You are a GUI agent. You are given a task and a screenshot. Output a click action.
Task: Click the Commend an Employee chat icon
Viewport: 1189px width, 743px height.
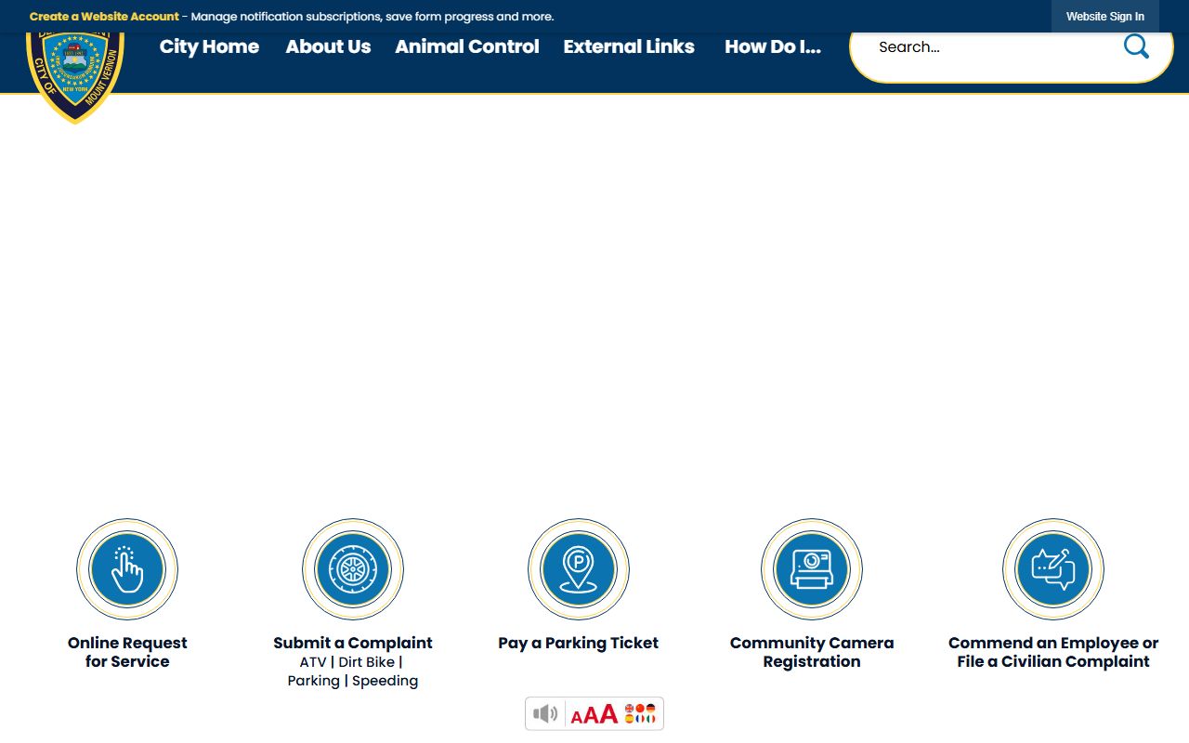point(1053,569)
